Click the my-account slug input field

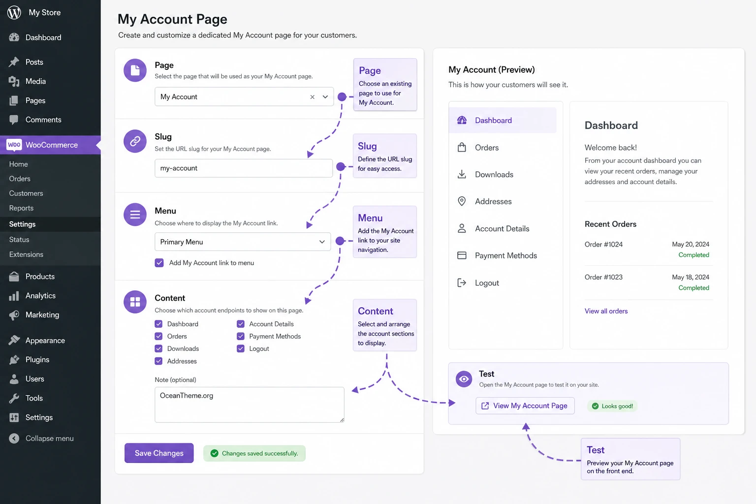[x=244, y=168]
